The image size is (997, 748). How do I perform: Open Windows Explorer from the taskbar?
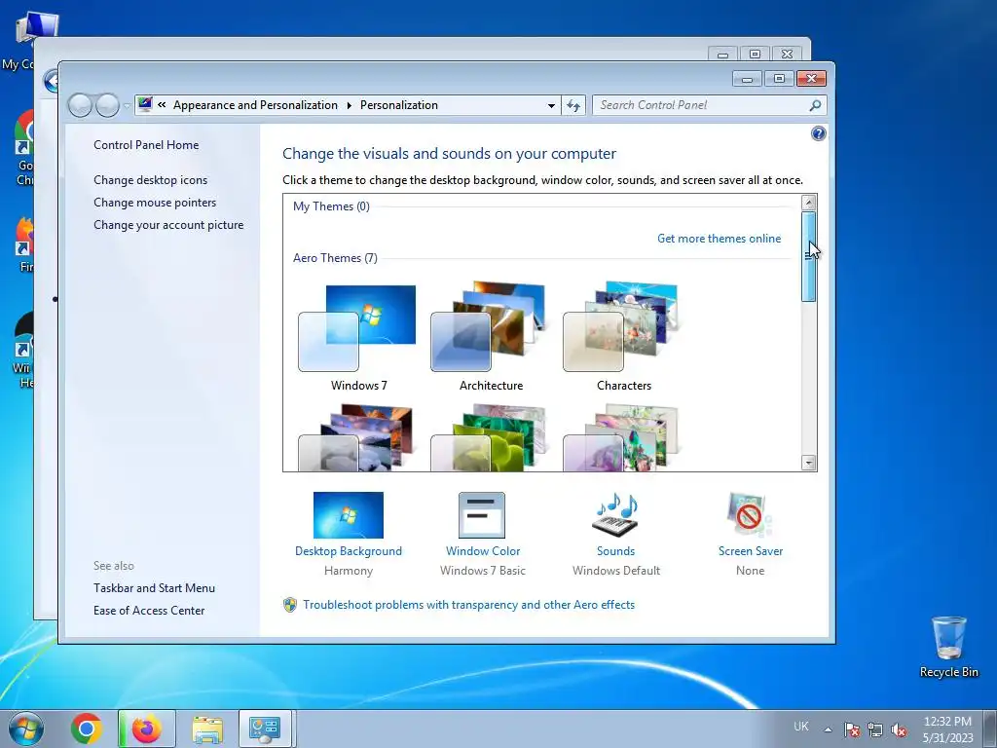point(207,729)
